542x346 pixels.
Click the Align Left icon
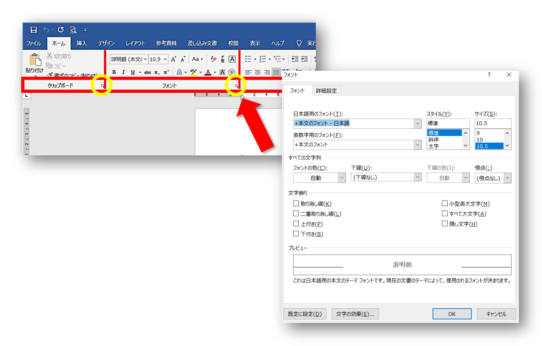[x=248, y=72]
